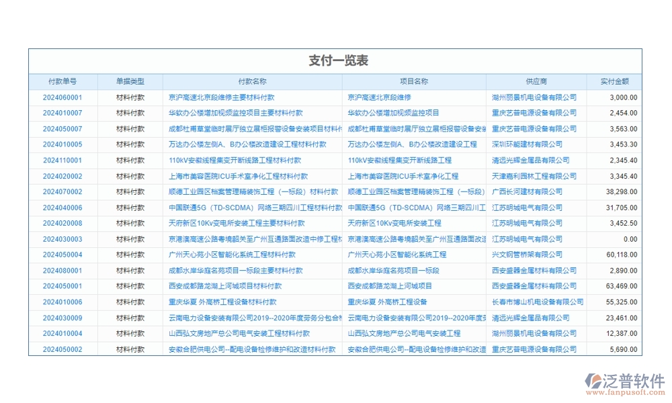672x403 pixels.
Task: Open project 华软办公楼增加视频监控项目
Action: click(x=395, y=113)
